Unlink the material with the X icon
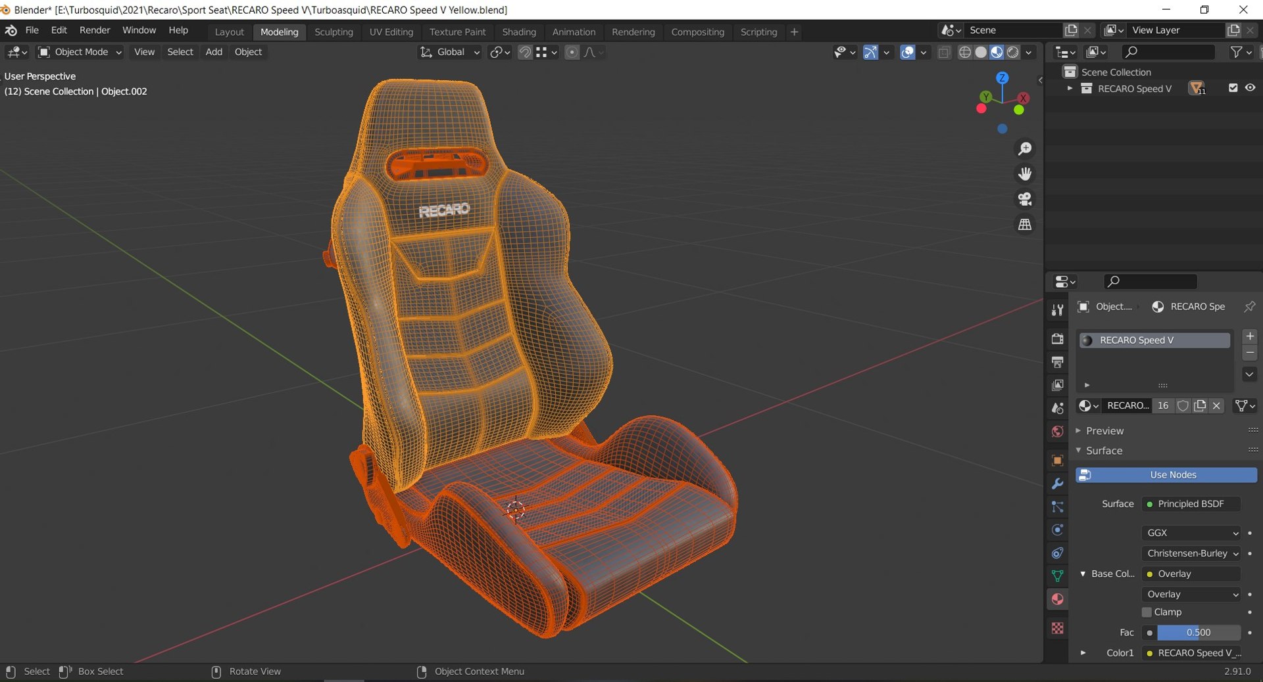 pos(1216,406)
